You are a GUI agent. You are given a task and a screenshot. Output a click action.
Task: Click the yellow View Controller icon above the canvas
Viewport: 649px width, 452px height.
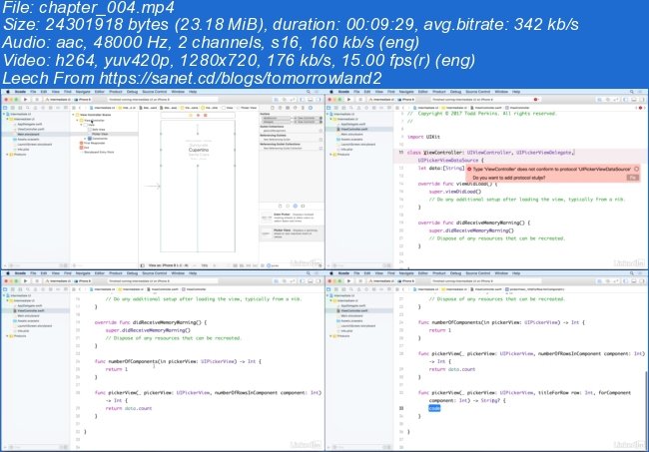click(x=191, y=115)
